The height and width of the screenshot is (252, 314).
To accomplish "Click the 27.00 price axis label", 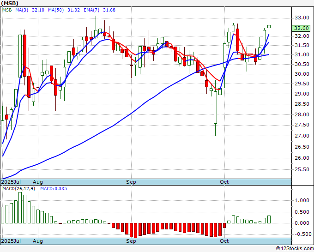I will click(x=302, y=136).
